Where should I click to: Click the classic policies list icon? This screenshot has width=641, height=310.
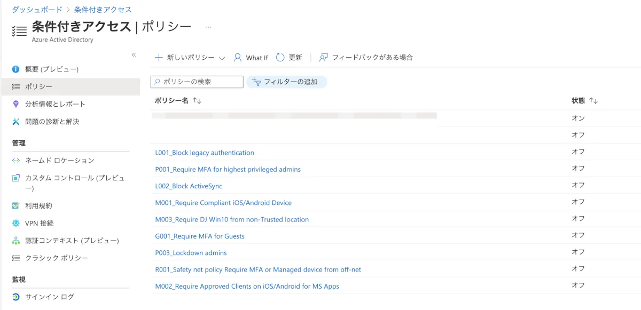tap(15, 258)
